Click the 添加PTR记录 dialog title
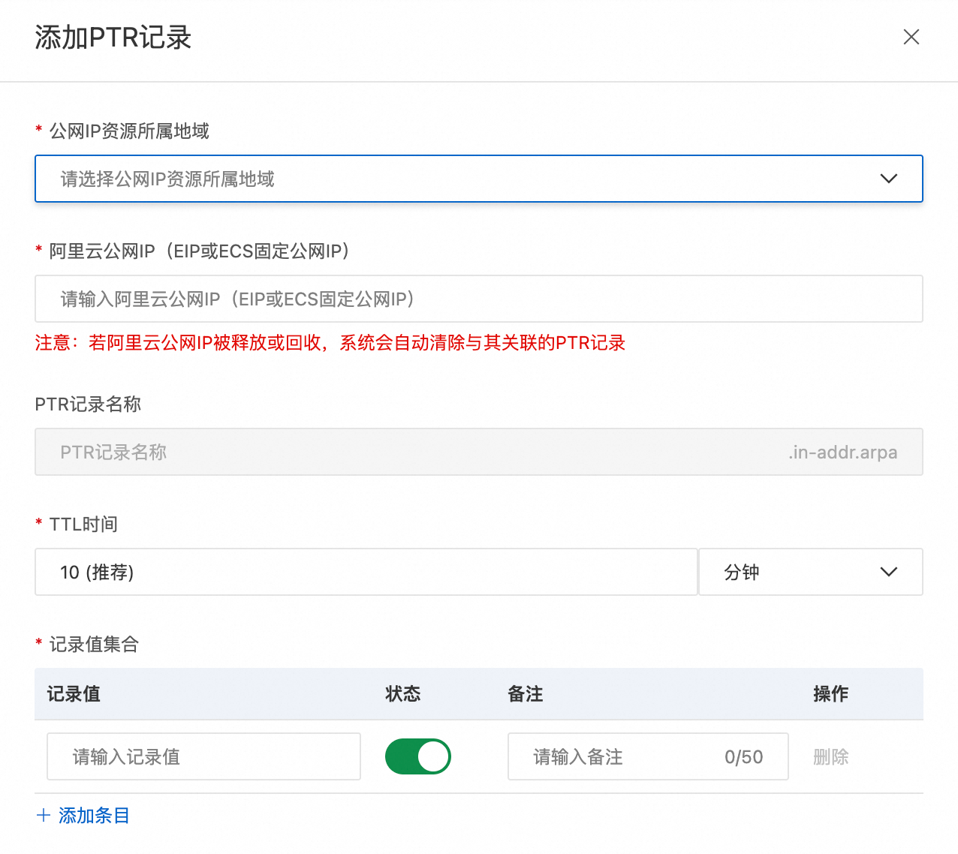 (113, 38)
